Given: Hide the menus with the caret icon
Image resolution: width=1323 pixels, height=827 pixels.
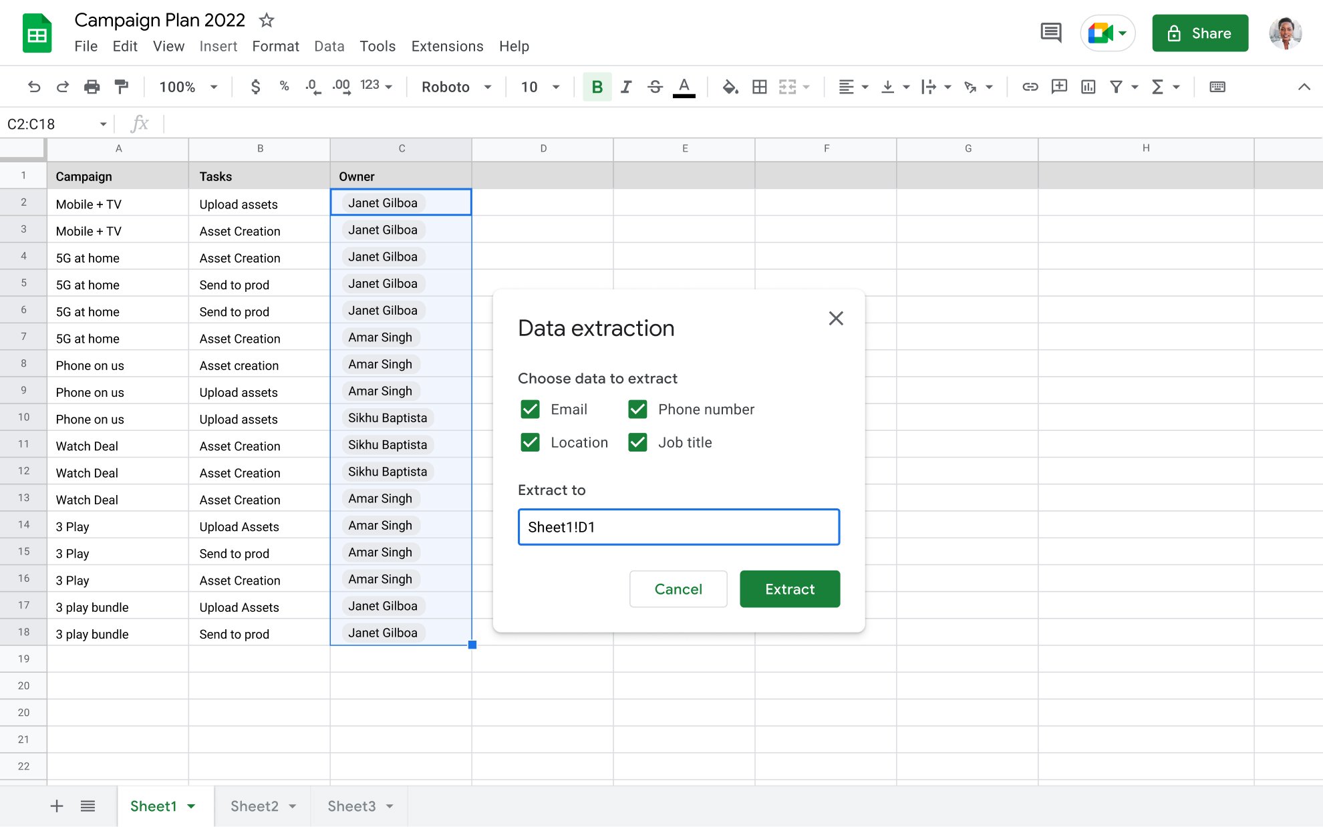Looking at the screenshot, I should 1304,87.
